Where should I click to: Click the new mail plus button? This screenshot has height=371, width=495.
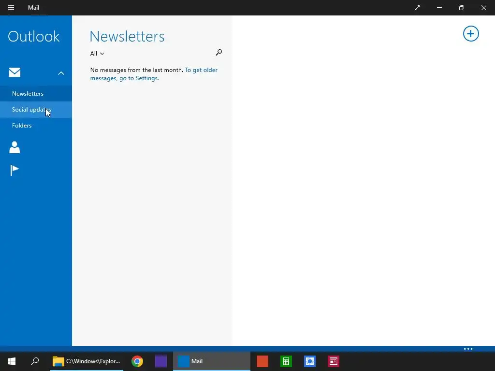tap(471, 33)
